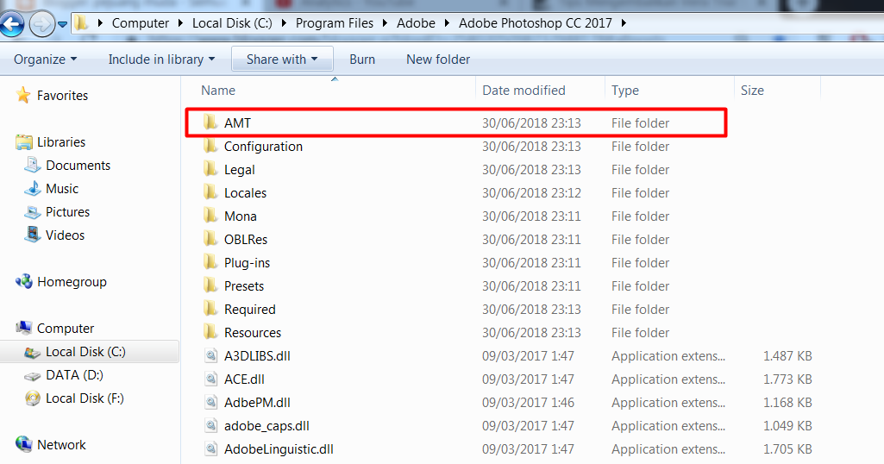Open the Videos library
This screenshot has height=464, width=884.
[65, 235]
